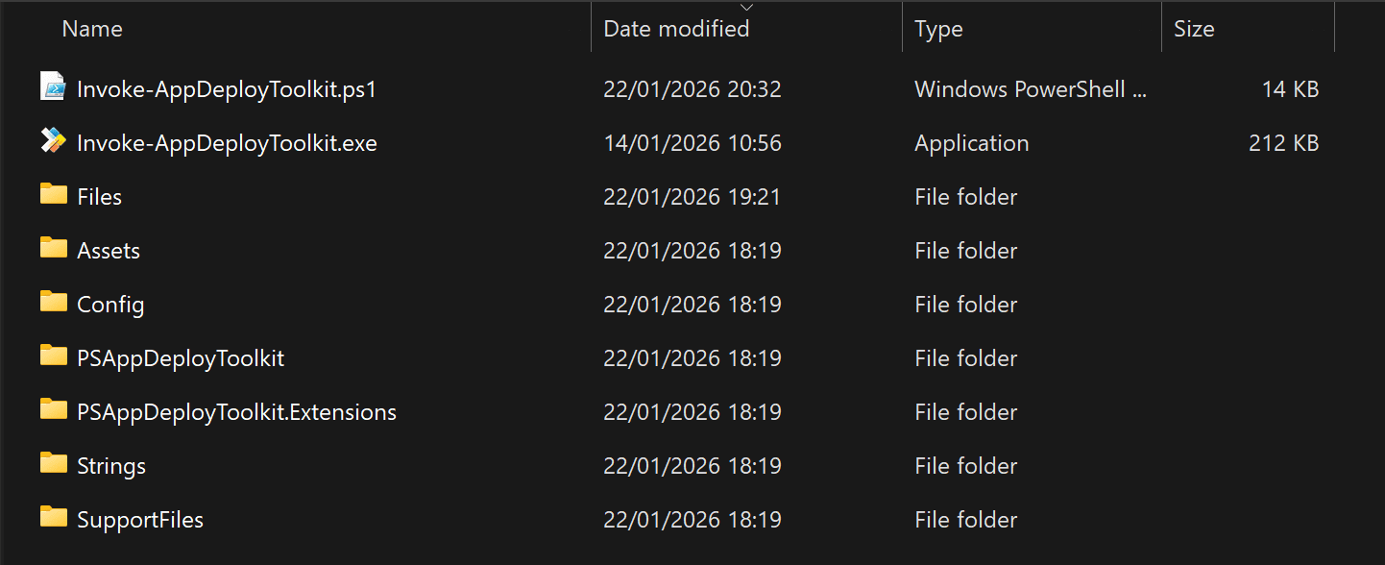Sort files by the Size column

point(1194,28)
